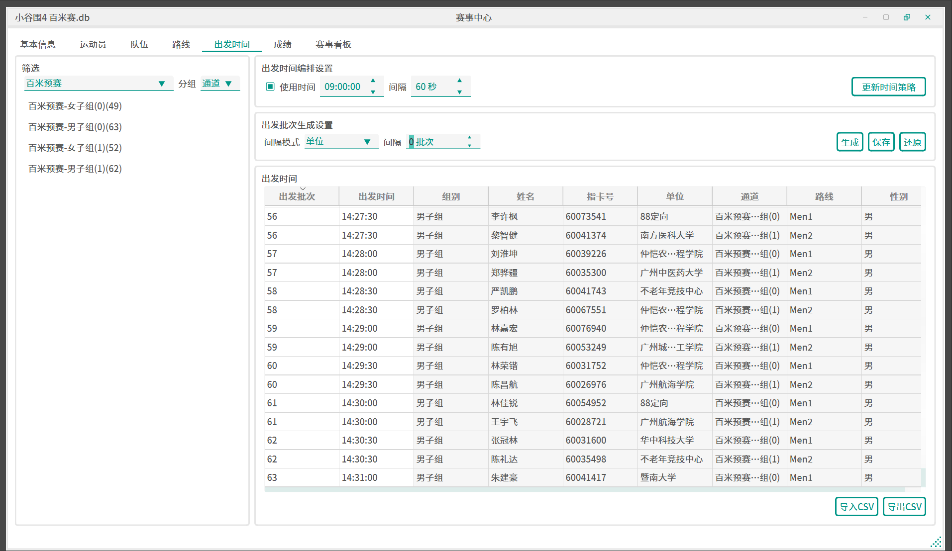Open the 百米预赛 filter dropdown

click(99, 84)
